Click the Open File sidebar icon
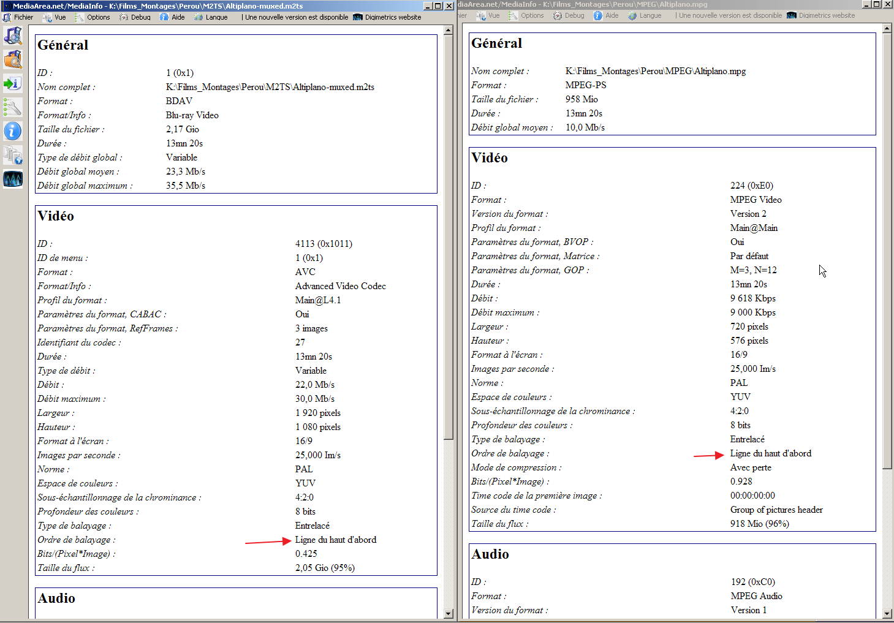894x623 pixels. [x=13, y=36]
